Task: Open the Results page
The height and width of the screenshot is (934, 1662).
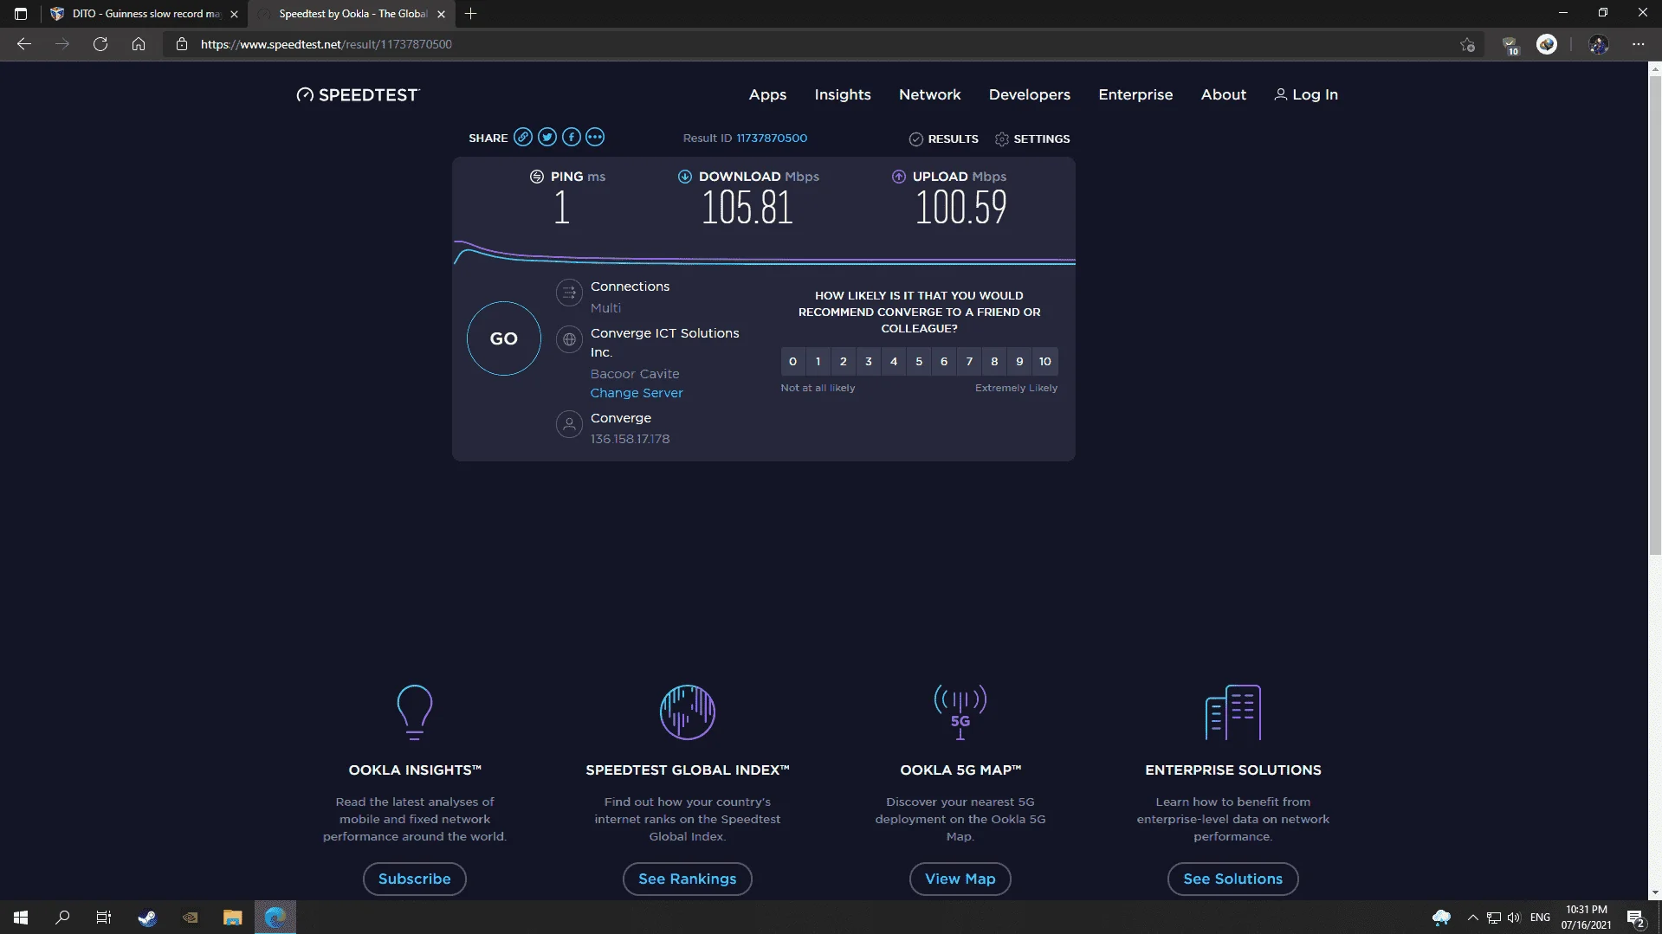Action: 944,138
